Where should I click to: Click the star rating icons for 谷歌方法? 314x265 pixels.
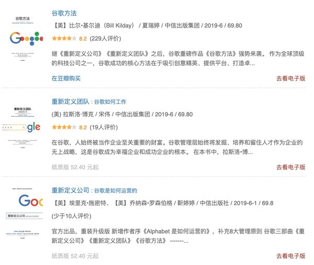click(x=64, y=38)
